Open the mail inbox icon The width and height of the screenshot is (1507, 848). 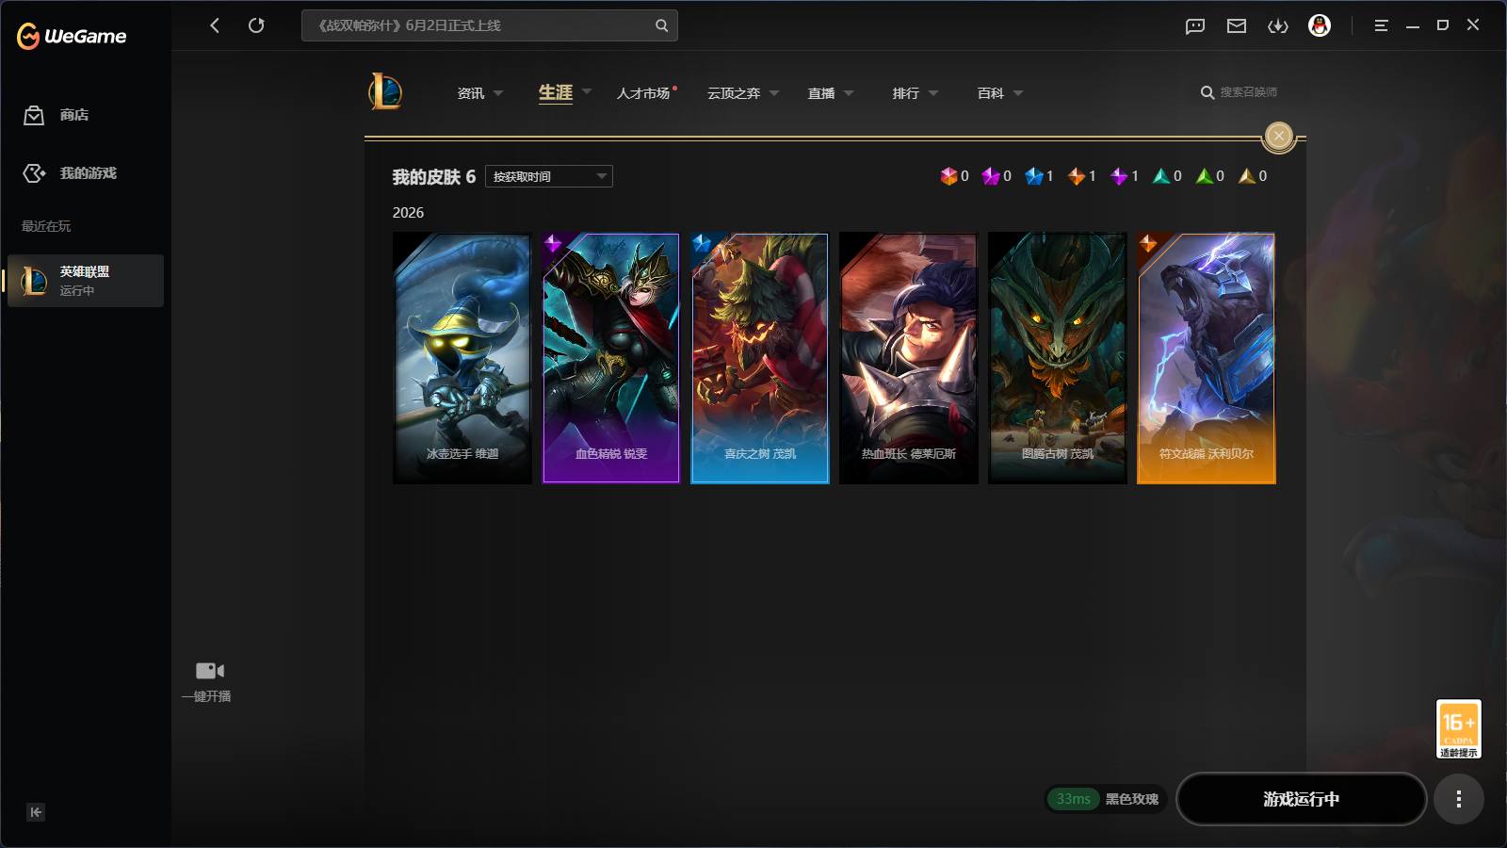coord(1237,25)
